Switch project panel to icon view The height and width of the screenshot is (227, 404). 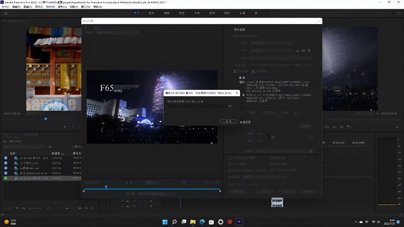click(17, 208)
